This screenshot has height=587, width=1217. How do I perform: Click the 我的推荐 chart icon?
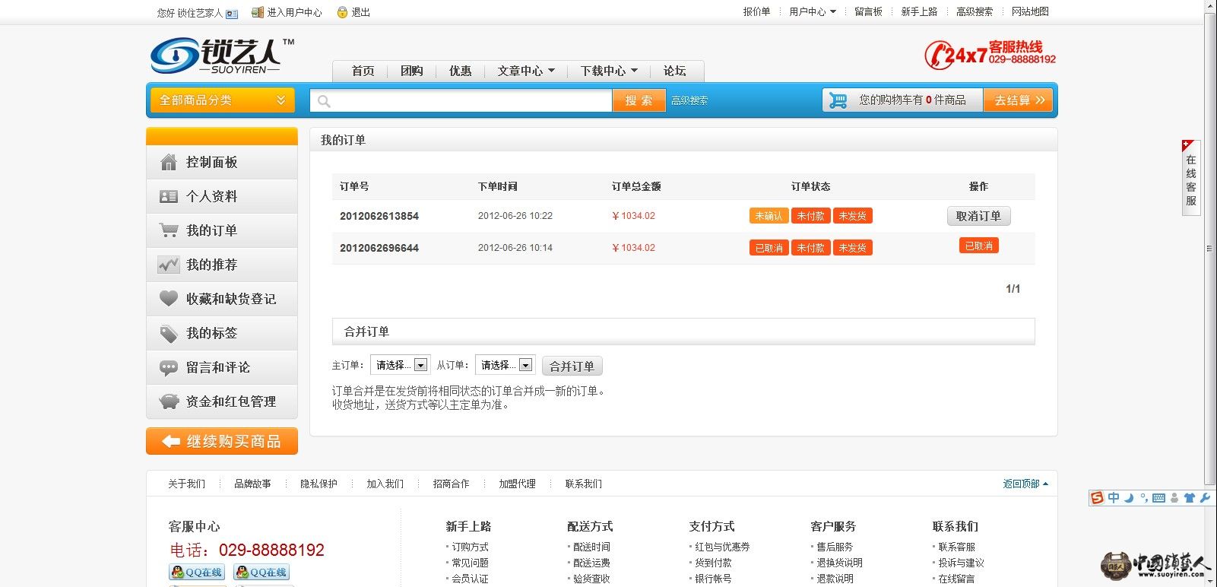click(x=169, y=265)
